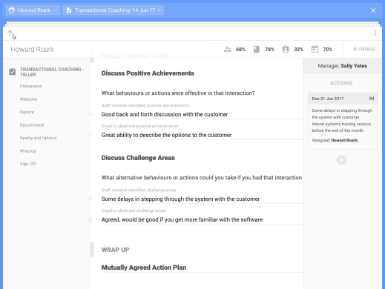This screenshot has width=385, height=289.
Task: Open the action card due 21 Jun 2017
Action: [x=343, y=121]
